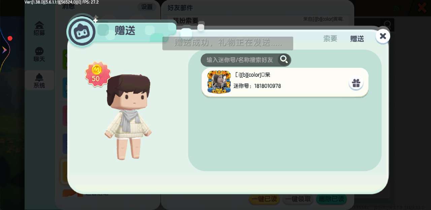The width and height of the screenshot is (431, 210).
Task: Open the 聊天 chat sidebar icon
Action: 39,55
